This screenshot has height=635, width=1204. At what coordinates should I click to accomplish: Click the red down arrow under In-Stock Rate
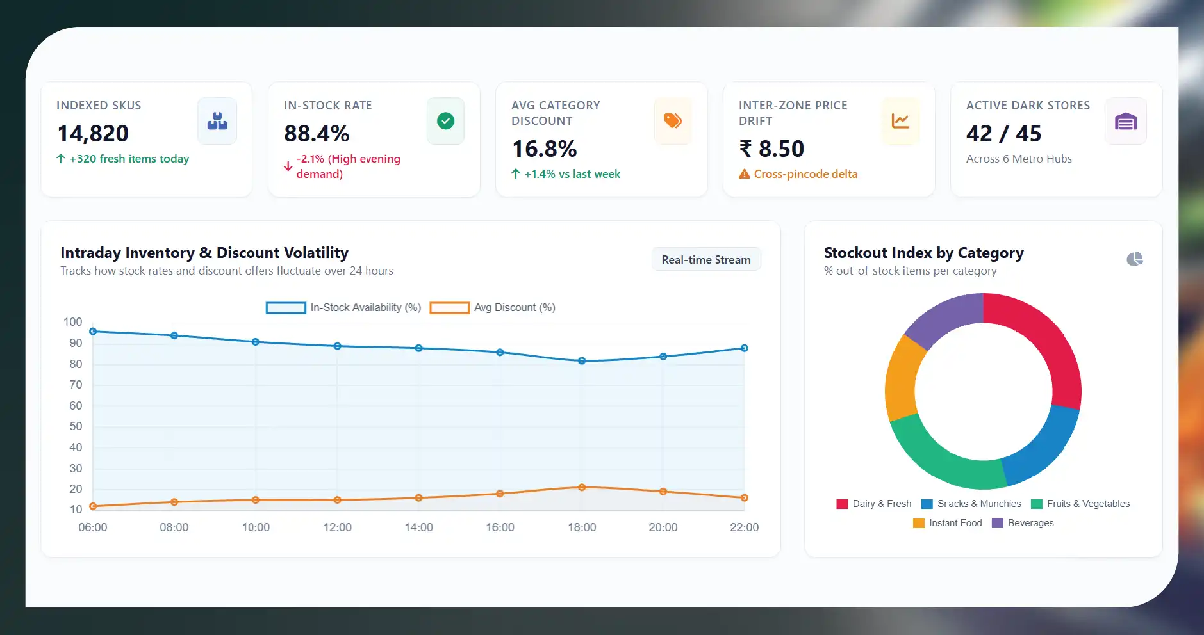[288, 166]
